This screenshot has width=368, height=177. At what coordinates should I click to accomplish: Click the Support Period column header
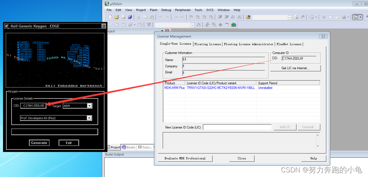click(x=288, y=83)
